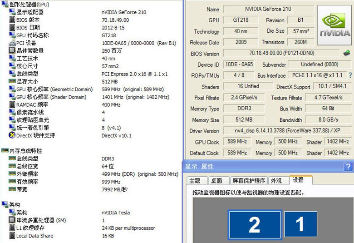Click the 显存大小 memory icon
Image resolution: width=354 pixels, height=243 pixels.
(x=12, y=81)
